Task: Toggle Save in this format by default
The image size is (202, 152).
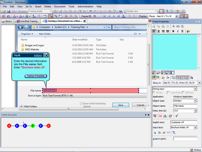Action: [81, 104]
